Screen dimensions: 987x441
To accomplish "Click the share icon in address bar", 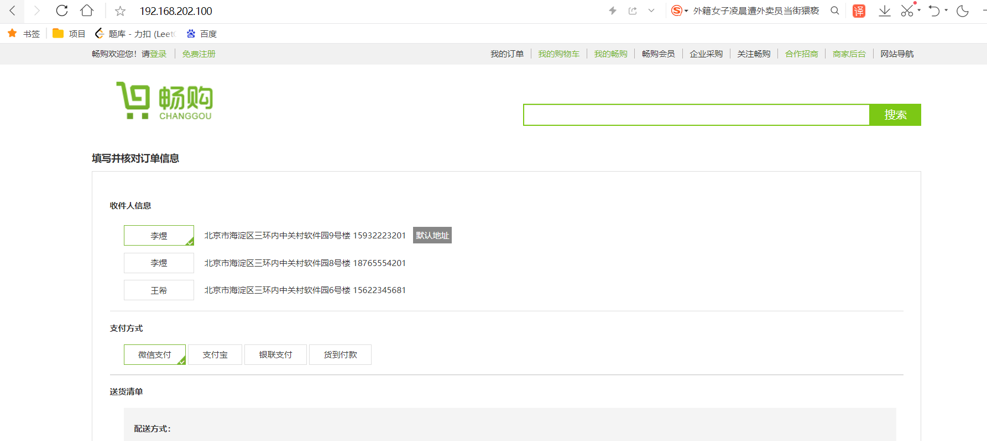I will pos(633,10).
